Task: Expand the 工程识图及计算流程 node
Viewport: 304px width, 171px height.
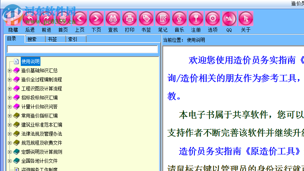Action: (x=9, y=89)
